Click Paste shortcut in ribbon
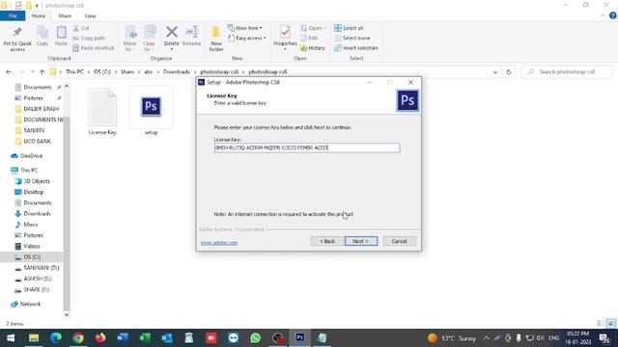Image resolution: width=618 pixels, height=347 pixels. tap(94, 48)
